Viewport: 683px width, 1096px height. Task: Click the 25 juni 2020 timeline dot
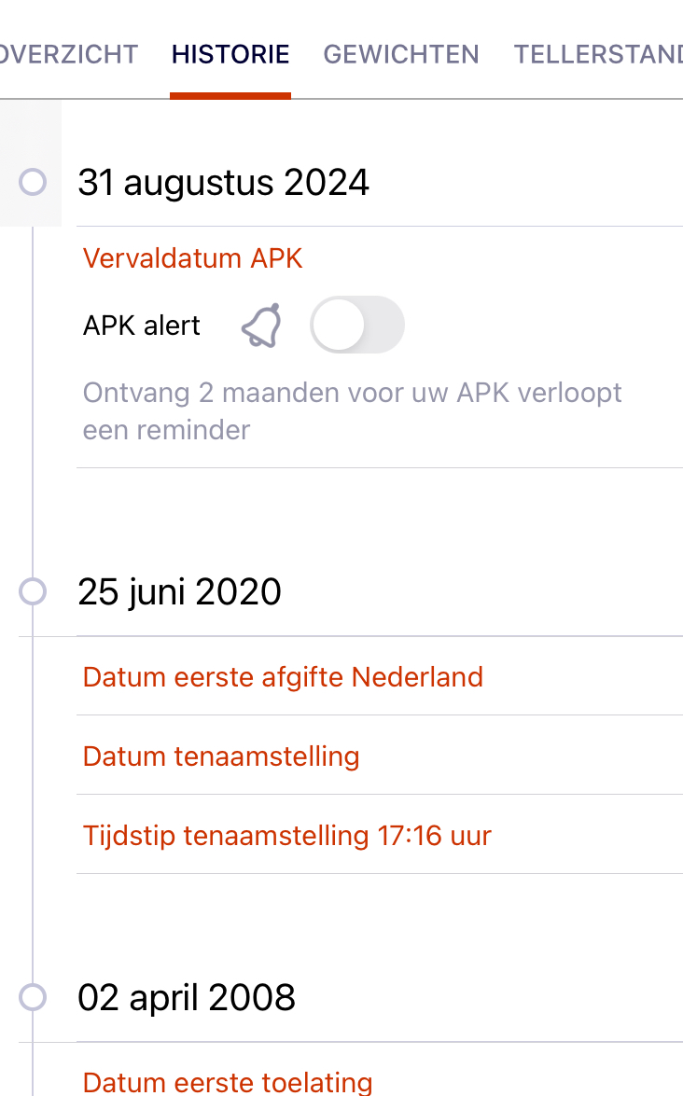click(33, 590)
